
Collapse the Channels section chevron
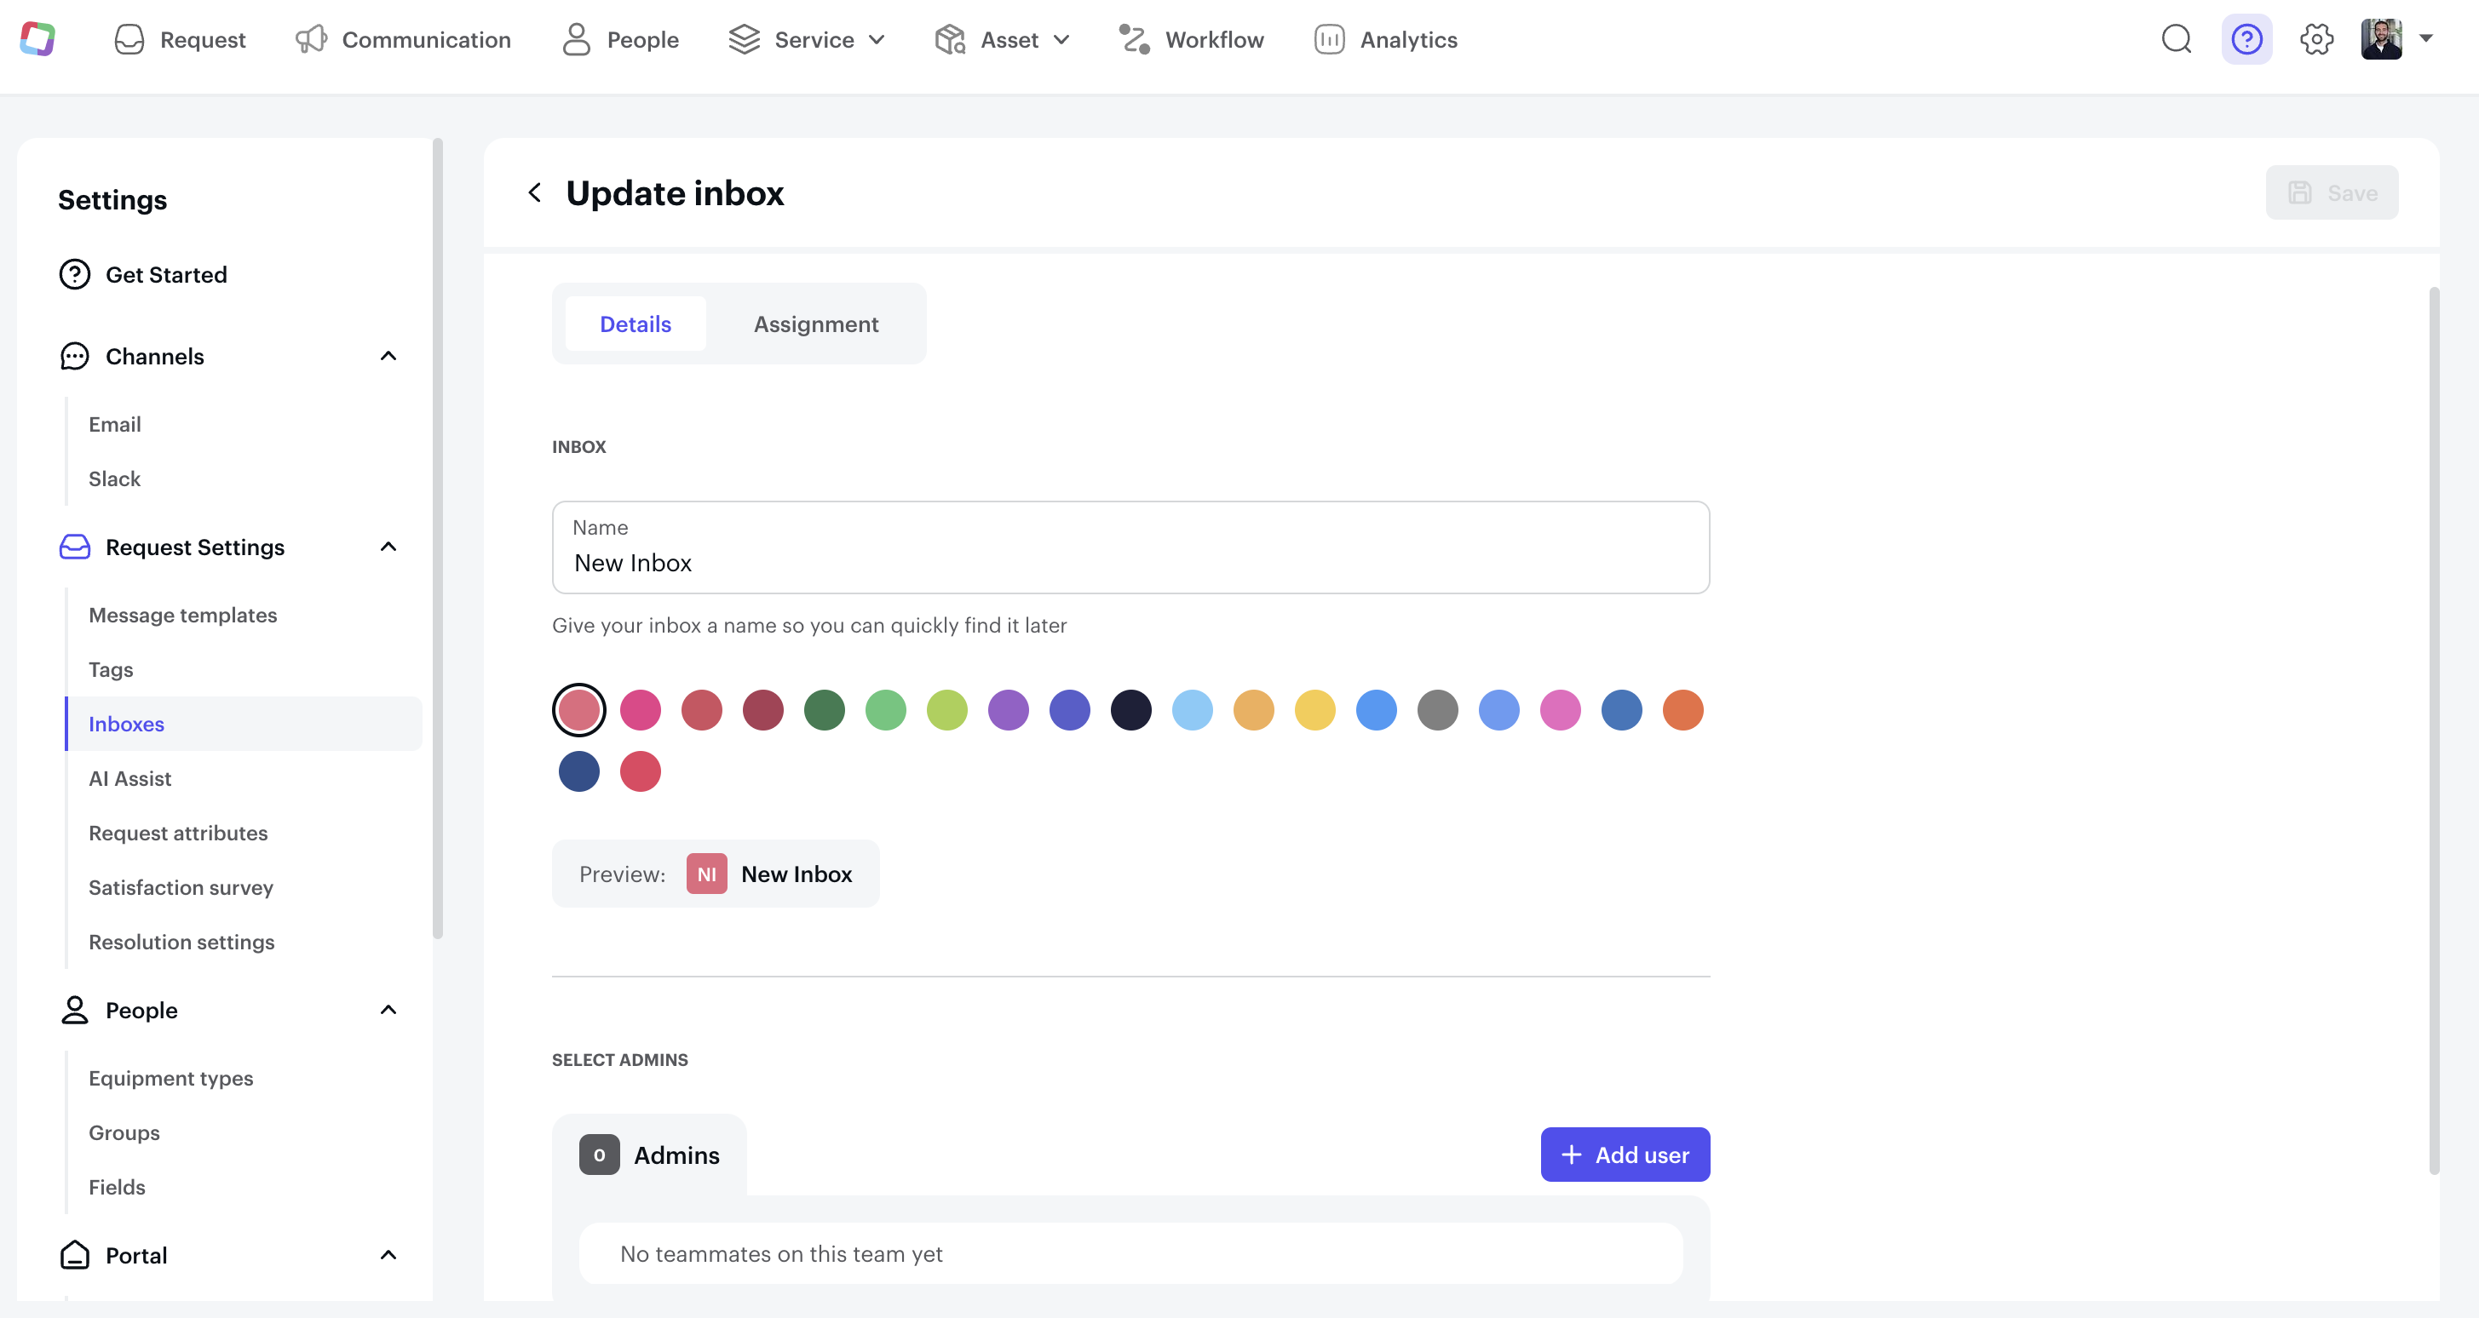(x=388, y=356)
